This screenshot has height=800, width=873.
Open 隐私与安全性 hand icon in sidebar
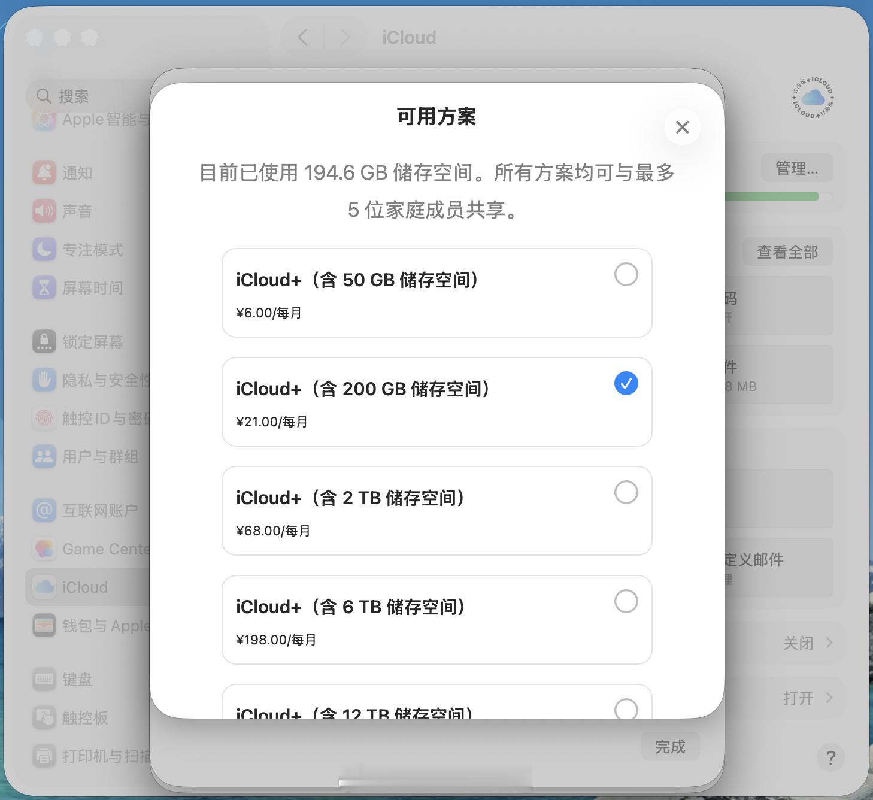click(x=44, y=380)
